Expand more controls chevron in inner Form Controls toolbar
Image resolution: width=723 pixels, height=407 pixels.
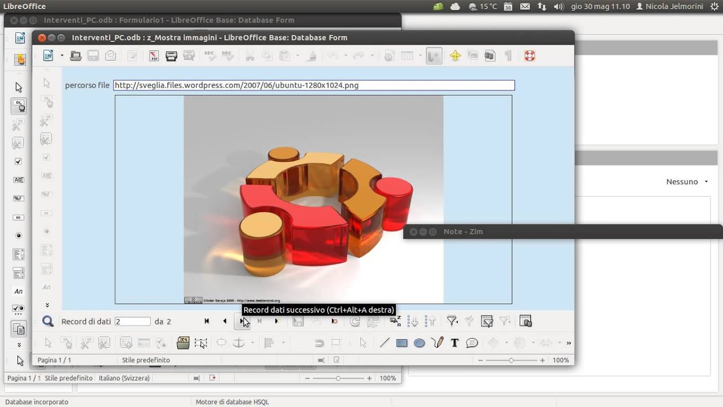47,305
